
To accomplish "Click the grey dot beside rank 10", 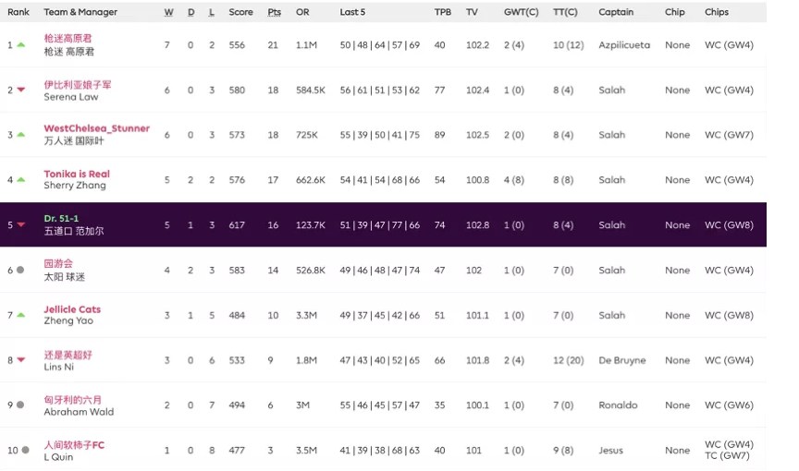I will [24, 451].
